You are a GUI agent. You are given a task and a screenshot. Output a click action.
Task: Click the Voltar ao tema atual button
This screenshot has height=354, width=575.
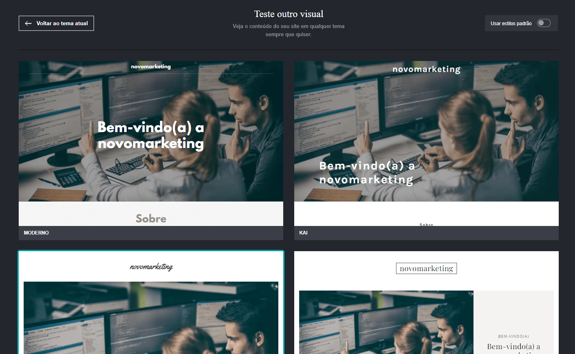click(x=56, y=23)
